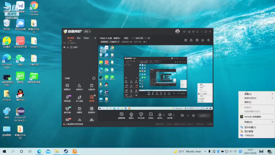This screenshot has height=155, width=275.
Task: Click the Eclipse IDE desktop shortcut
Action: coord(20,114)
